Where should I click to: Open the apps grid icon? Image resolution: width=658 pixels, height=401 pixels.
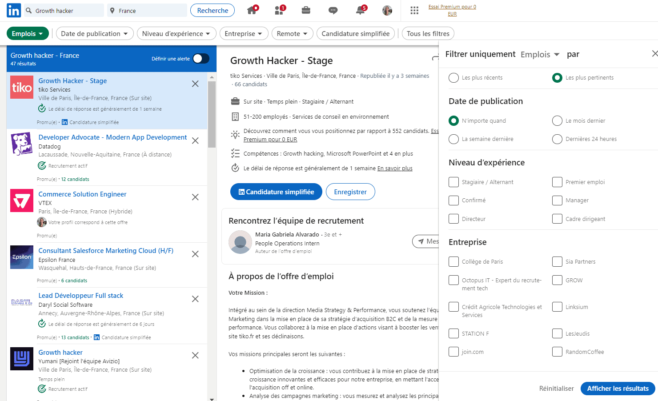(x=414, y=10)
